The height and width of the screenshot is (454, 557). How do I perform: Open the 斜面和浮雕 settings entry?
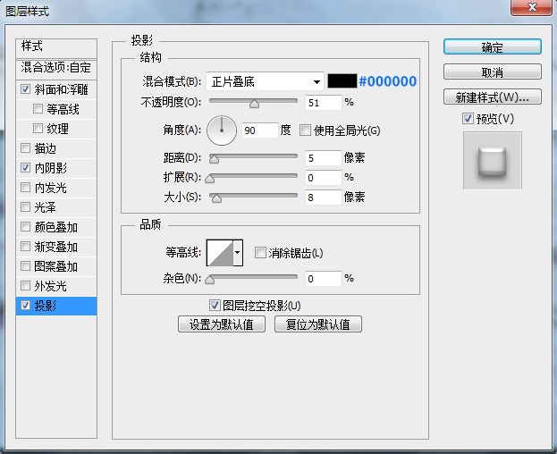pos(61,89)
